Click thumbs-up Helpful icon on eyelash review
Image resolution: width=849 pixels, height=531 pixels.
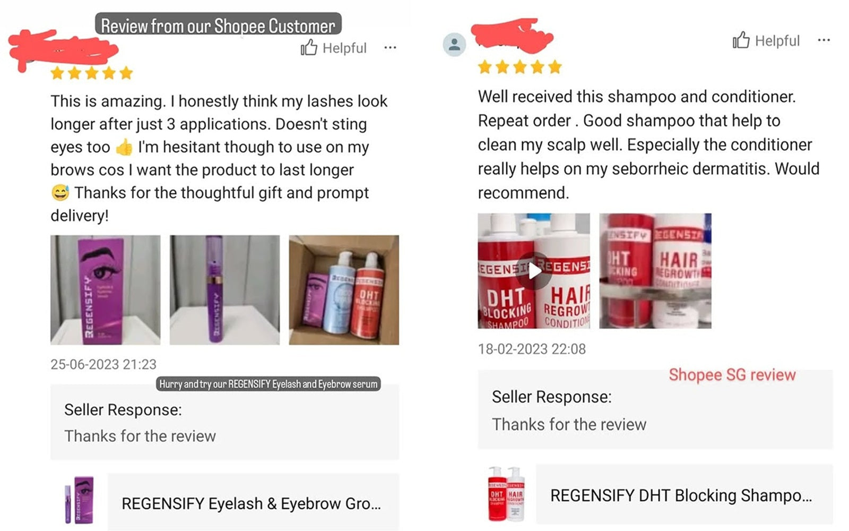(309, 47)
